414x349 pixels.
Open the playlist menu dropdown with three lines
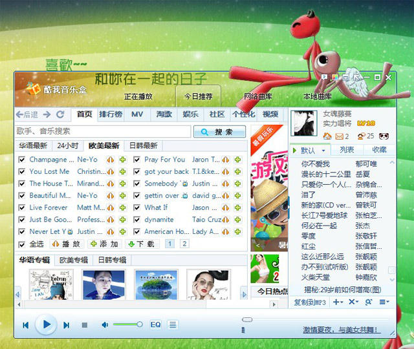pyautogui.click(x=384, y=302)
